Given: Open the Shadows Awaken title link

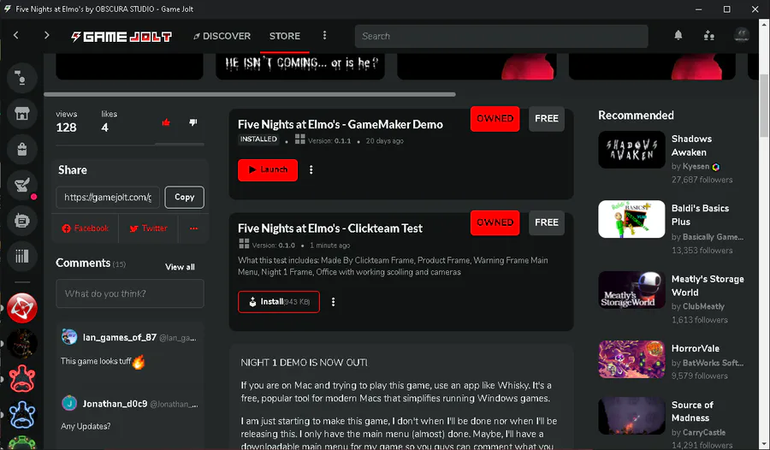Looking at the screenshot, I should point(691,145).
